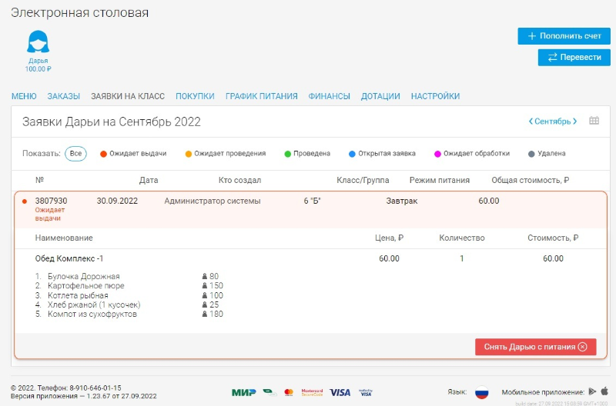Click the Перевести button
Image resolution: width=616 pixels, height=406 pixels.
pyautogui.click(x=574, y=57)
